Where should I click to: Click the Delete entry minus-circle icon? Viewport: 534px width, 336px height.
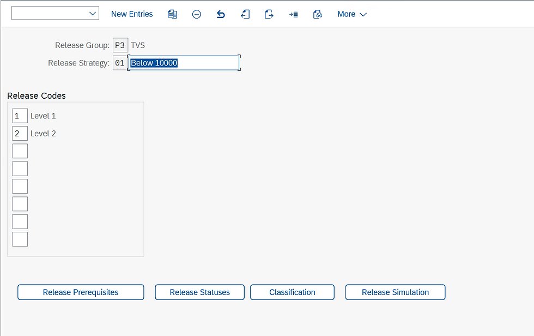(197, 14)
